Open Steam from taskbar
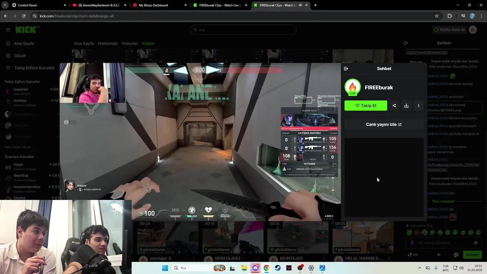The width and height of the screenshot is (487, 274). tap(277, 268)
